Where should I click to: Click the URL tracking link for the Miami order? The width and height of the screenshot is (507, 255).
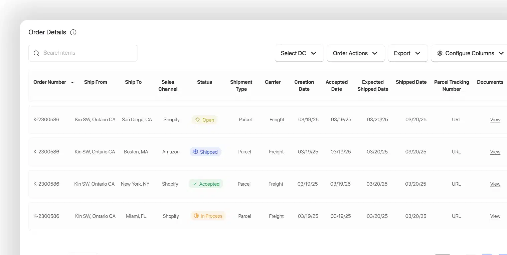[x=456, y=216]
